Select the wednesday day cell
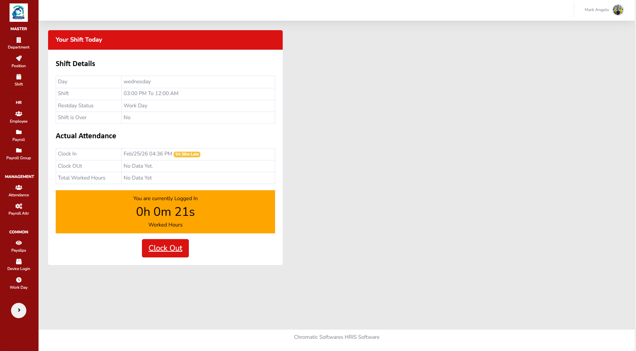 pos(198,82)
